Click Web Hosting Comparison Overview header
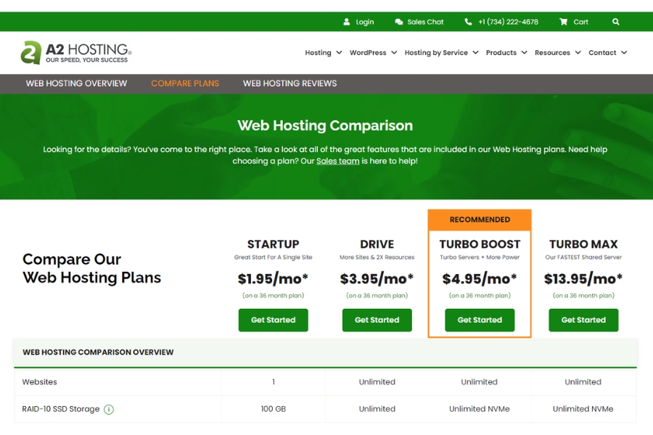The image size is (653, 435). pyautogui.click(x=98, y=352)
